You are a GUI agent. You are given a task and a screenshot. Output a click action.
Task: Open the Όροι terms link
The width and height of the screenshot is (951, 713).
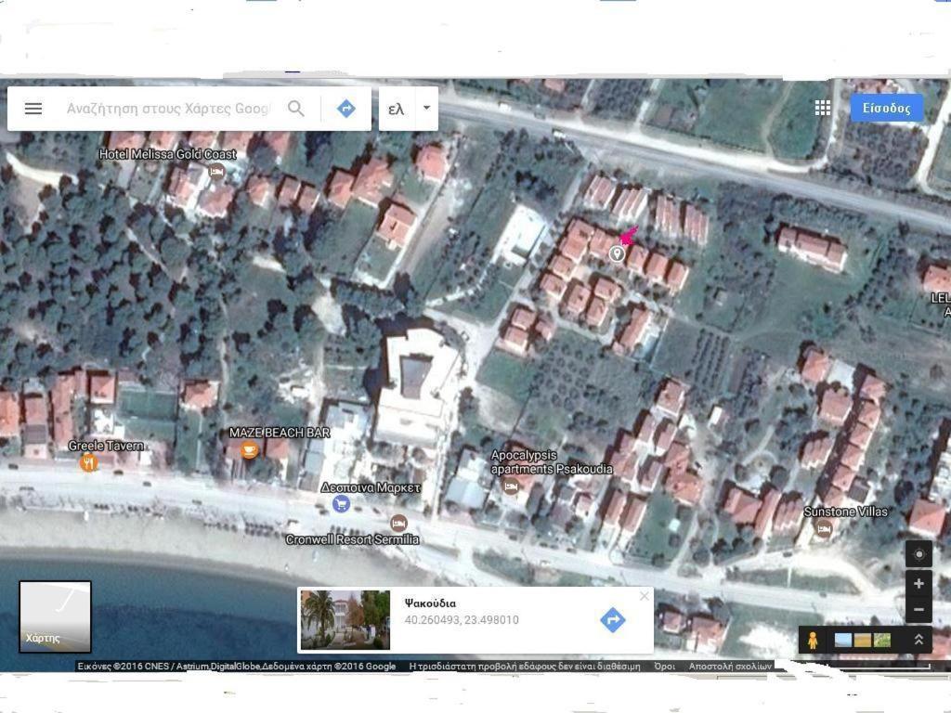pyautogui.click(x=665, y=667)
